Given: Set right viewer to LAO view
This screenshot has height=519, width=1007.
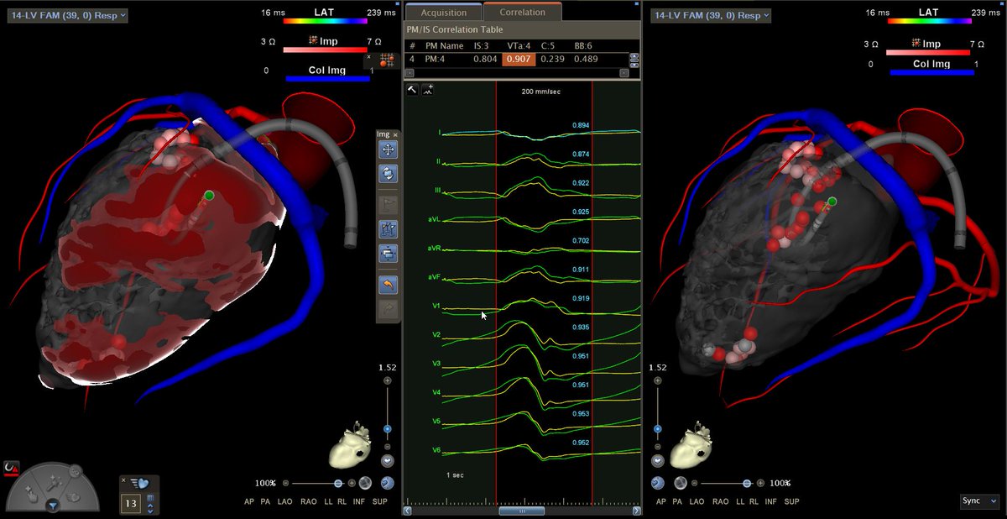Looking at the screenshot, I should pos(697,501).
